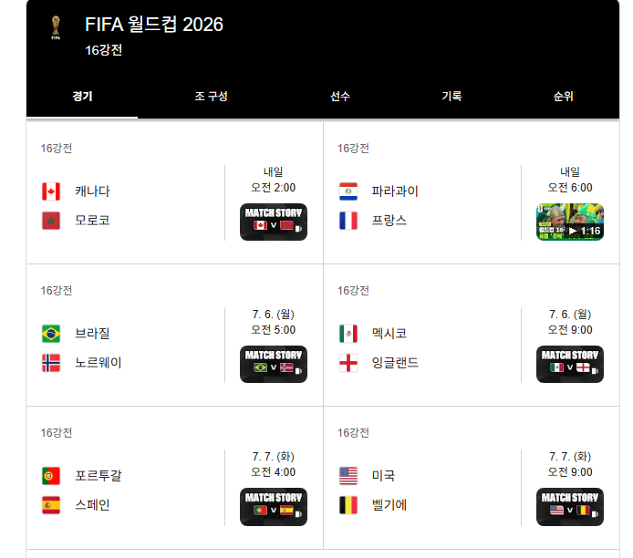Screen dimensions: 633x558
Task: Open the 선수 tab
Action: click(340, 96)
